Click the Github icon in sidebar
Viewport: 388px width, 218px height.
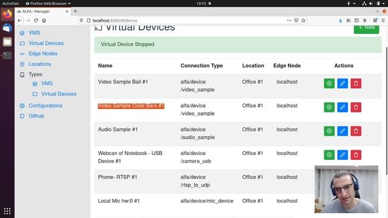point(22,116)
